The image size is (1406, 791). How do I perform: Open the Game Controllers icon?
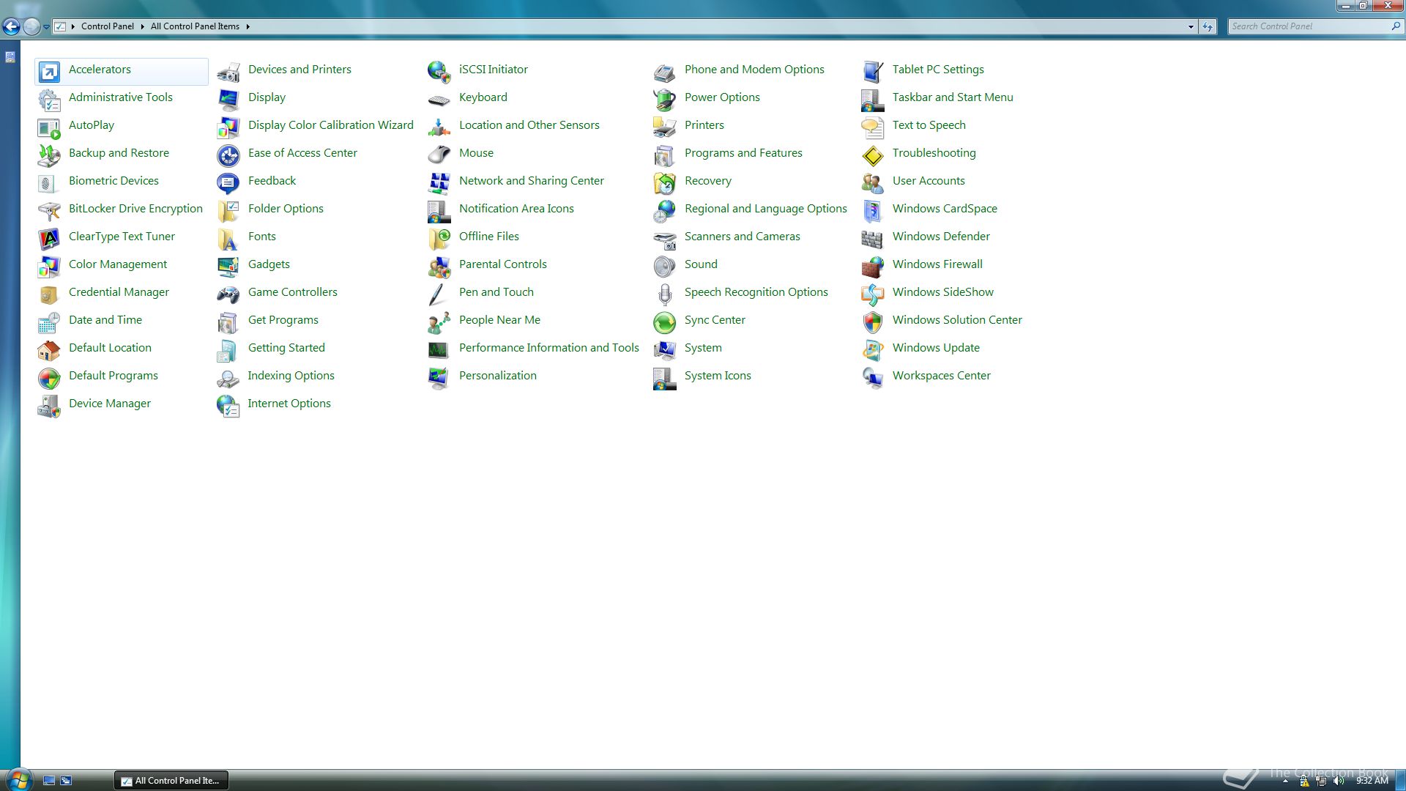[228, 294]
